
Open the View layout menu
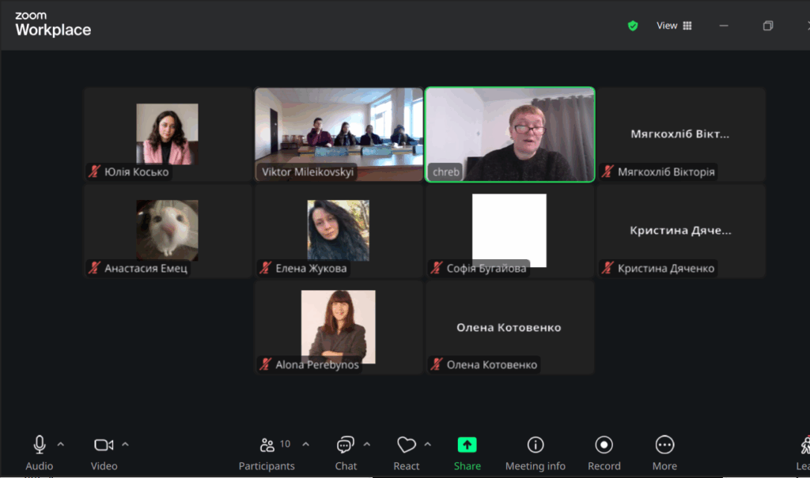(674, 26)
